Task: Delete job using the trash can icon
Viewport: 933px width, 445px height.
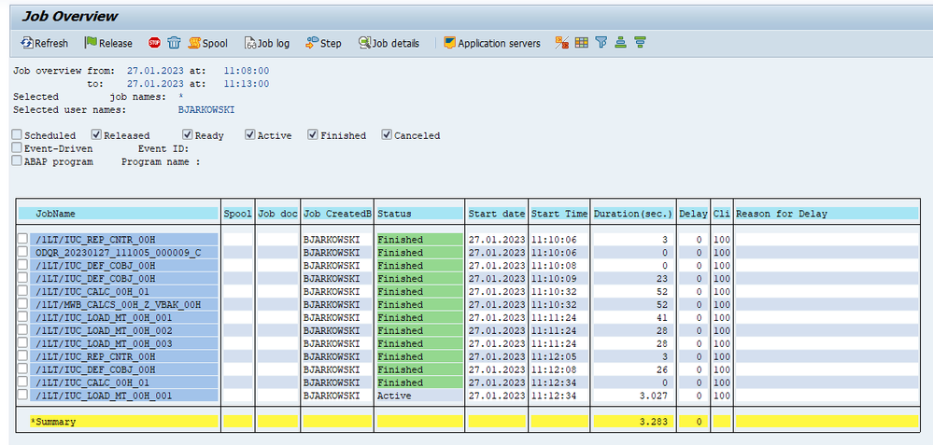Action: coord(174,43)
